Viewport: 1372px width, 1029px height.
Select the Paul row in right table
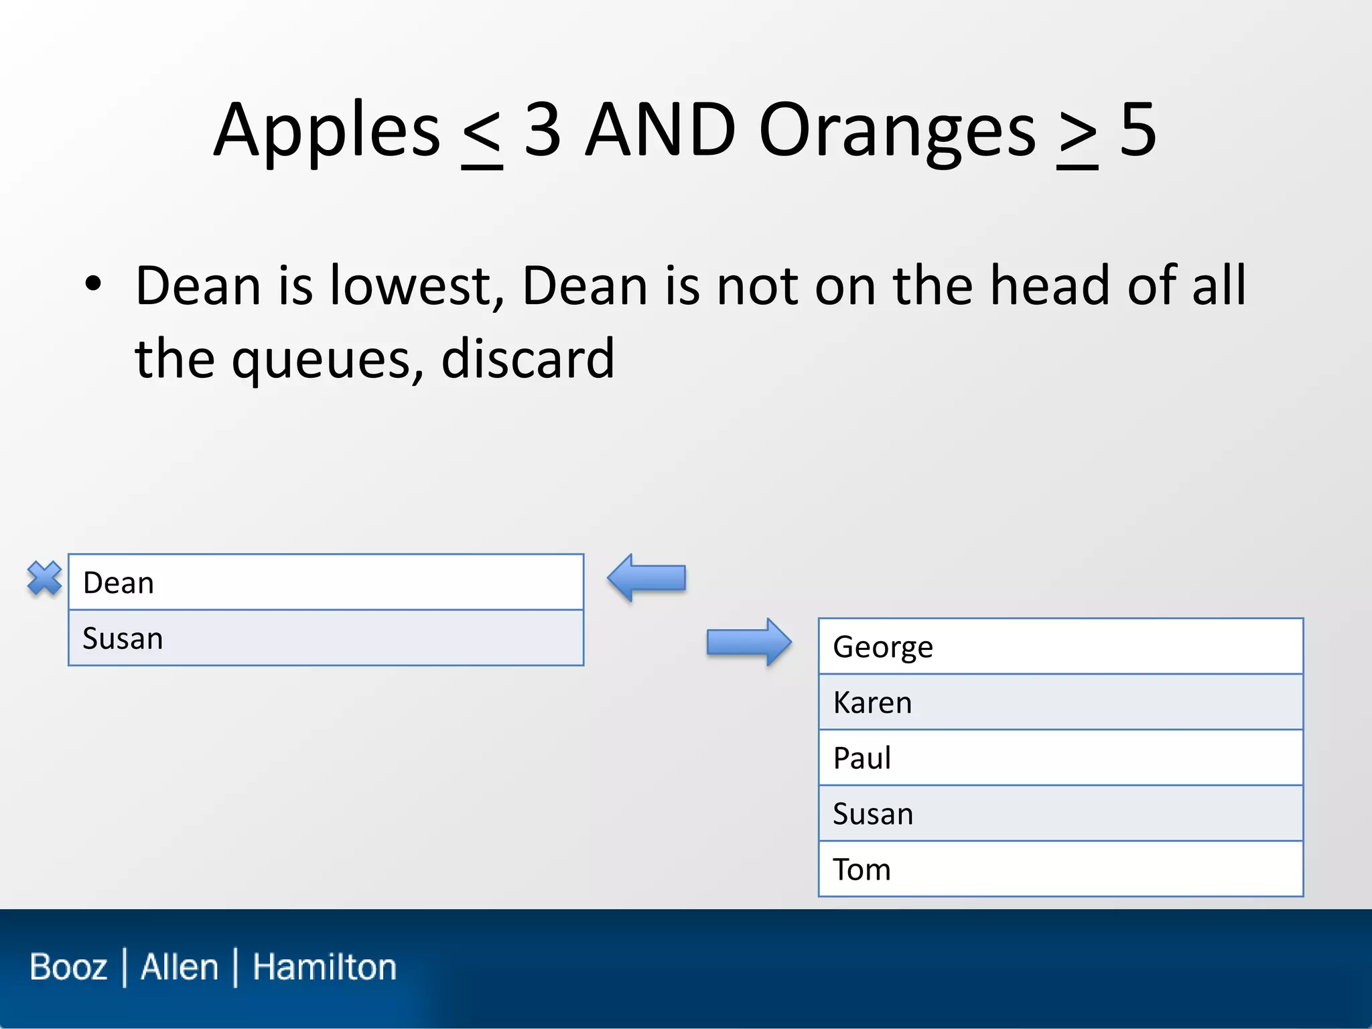pyautogui.click(x=1061, y=758)
